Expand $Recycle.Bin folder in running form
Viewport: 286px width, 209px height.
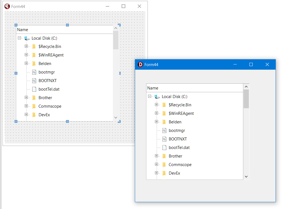(x=157, y=105)
